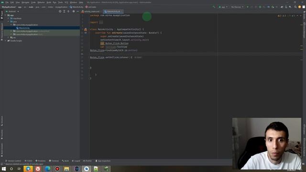Open Vivaldi browser from the taskbar

pyautogui.click(x=38, y=169)
